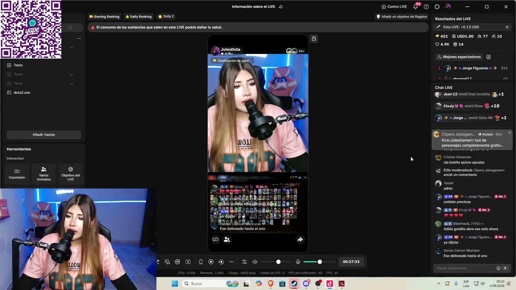The width and height of the screenshot is (516, 290).
Task: Click the preview panel icon above phone preview
Action: (314, 39)
